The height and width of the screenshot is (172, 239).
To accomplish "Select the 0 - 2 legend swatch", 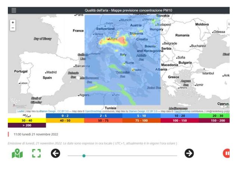I will pyautogui.click(x=65, y=116).
